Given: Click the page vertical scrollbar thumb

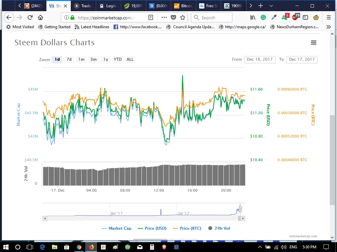Looking at the screenshot, I should coord(332,160).
